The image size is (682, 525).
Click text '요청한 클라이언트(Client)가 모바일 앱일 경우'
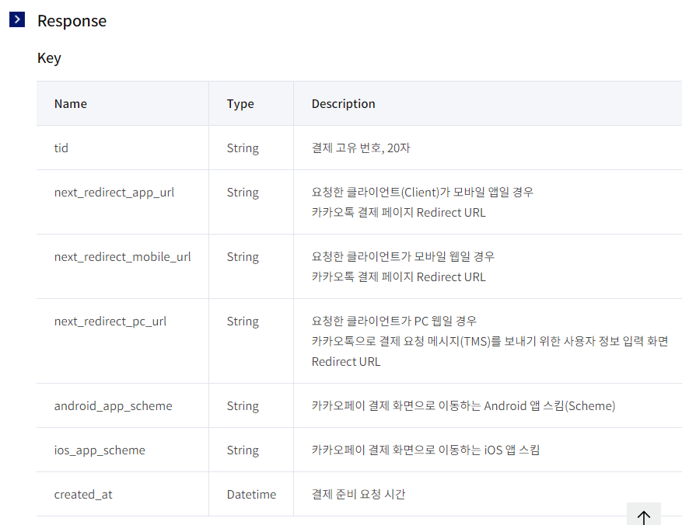[x=422, y=193]
